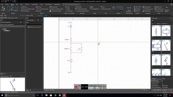Screen dimensions: 173x97
Task: Switch to the Master data tab
Action: click(x=57, y=4)
